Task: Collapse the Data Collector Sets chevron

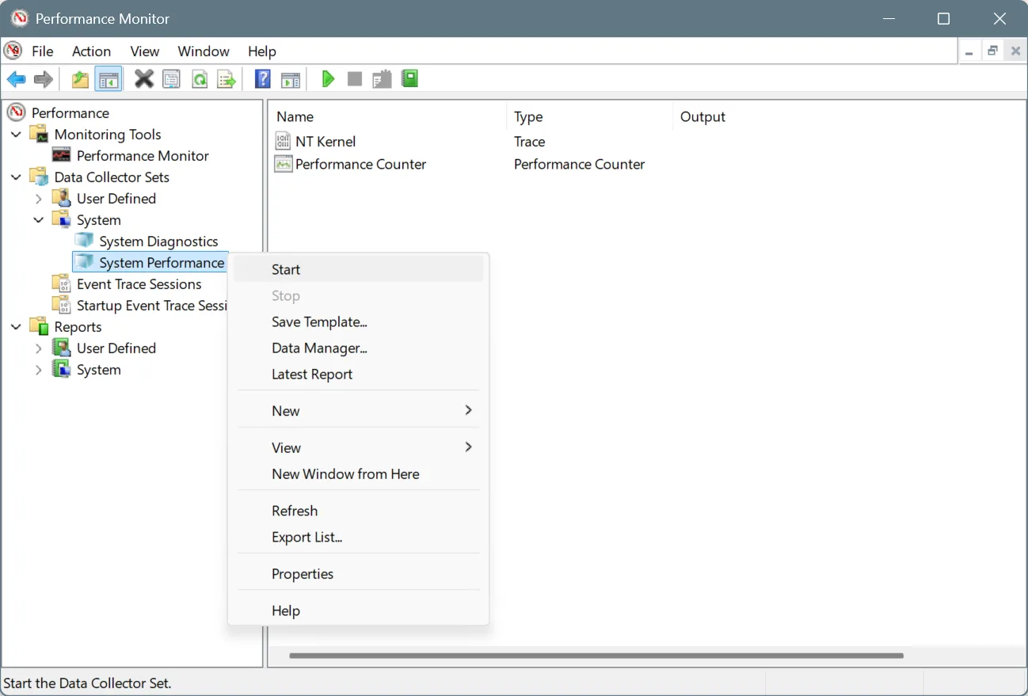Action: (x=16, y=177)
